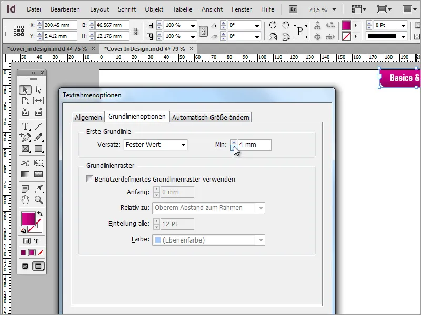Switch to cover_indesign.indd document tab

pyautogui.click(x=47, y=49)
